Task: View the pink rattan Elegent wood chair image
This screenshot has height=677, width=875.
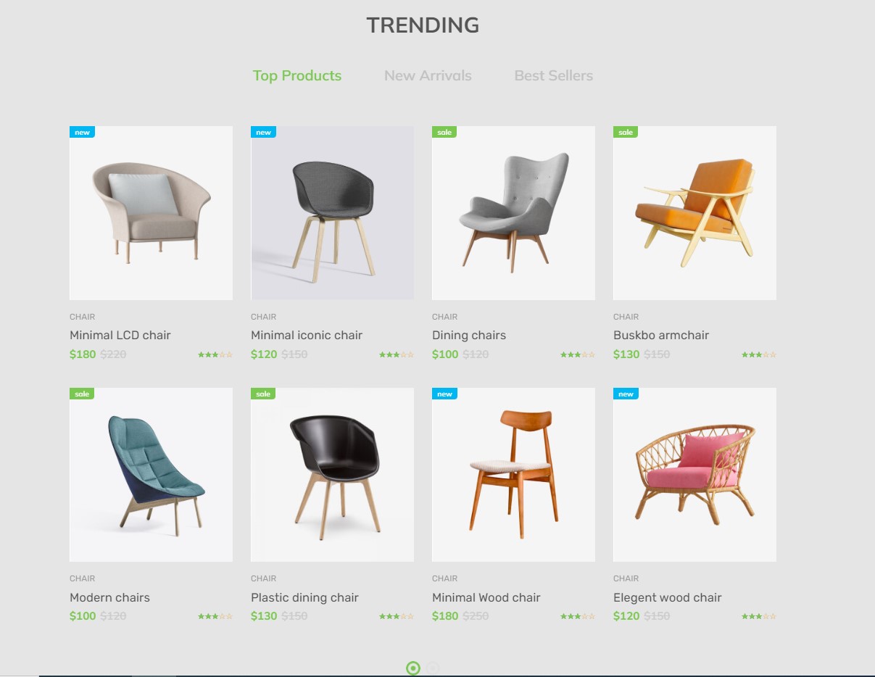Action: click(694, 475)
